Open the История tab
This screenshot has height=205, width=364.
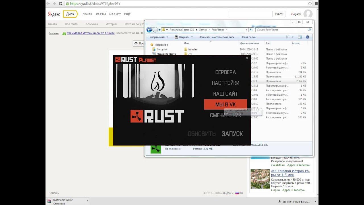pos(111,24)
